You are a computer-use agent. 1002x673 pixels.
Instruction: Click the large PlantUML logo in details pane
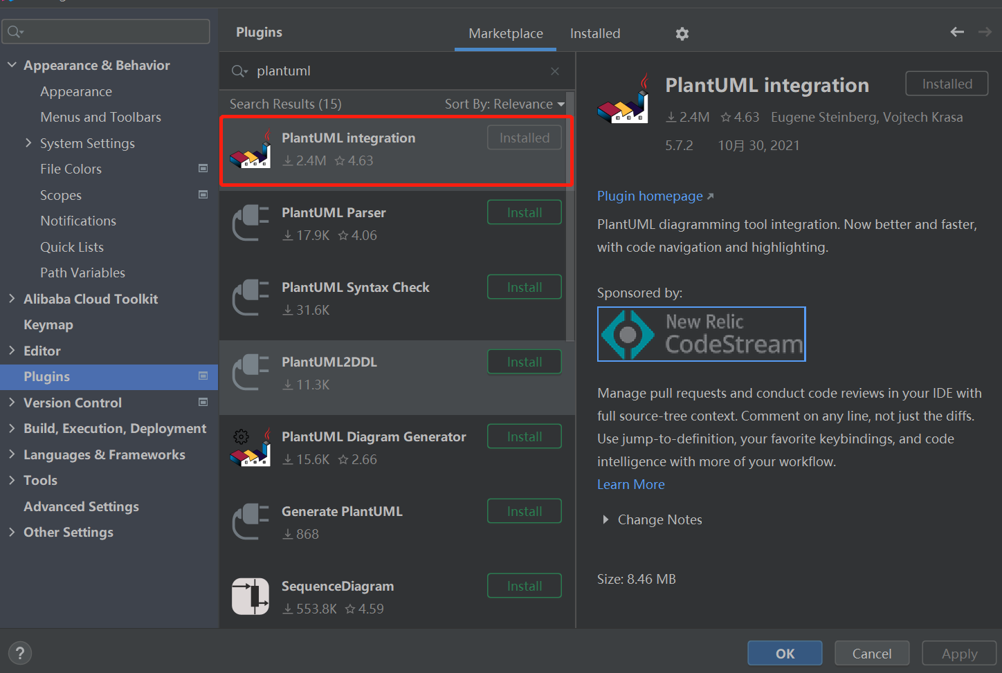[623, 99]
